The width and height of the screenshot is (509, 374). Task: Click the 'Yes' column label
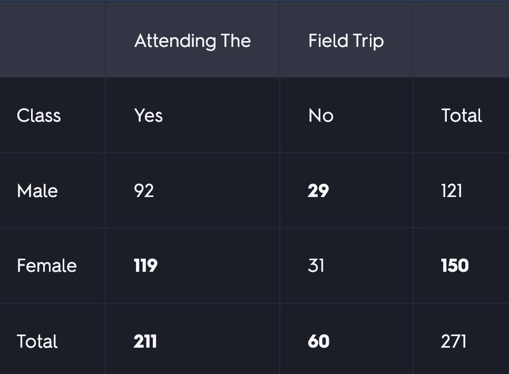click(149, 115)
